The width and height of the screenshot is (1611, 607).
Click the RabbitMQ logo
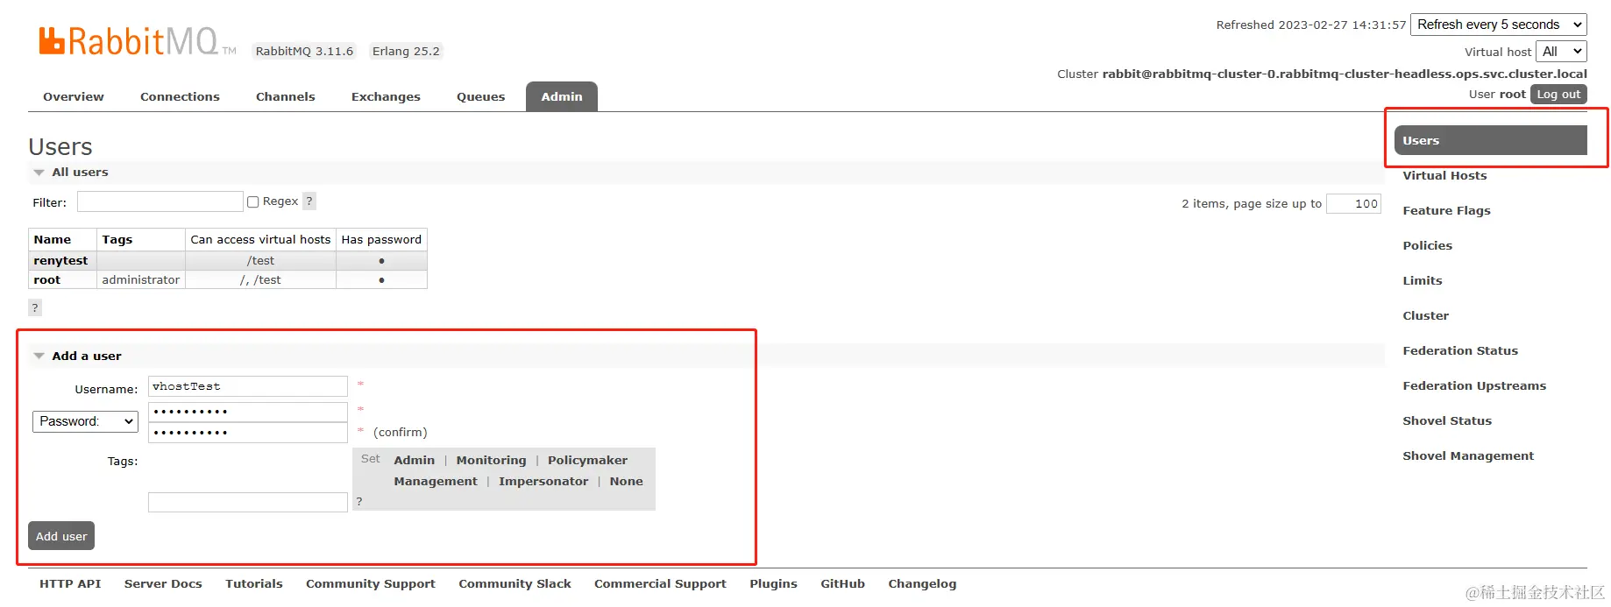(138, 41)
